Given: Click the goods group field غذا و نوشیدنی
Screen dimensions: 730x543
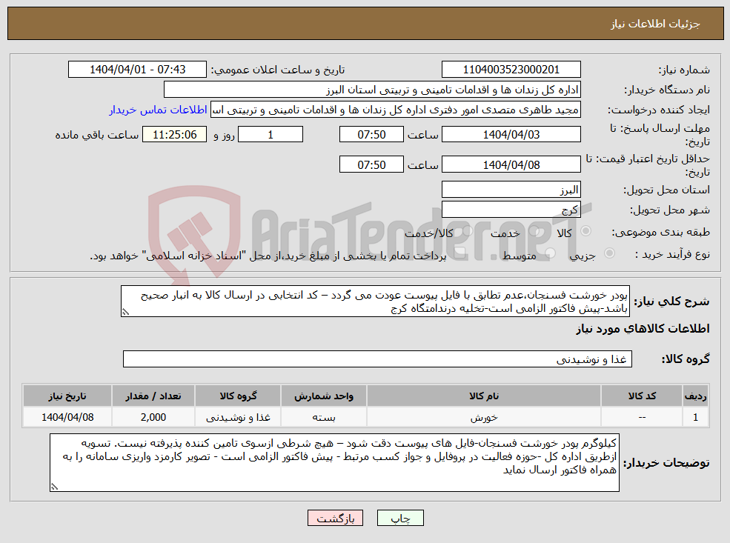Looking at the screenshot, I should click(x=377, y=359).
